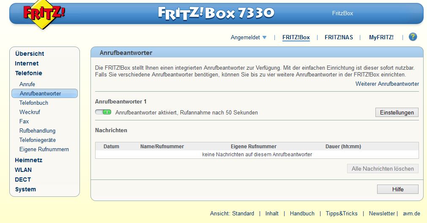Open Telefonbuch in sidebar
Viewport: 427px width, 223px height.
click(34, 103)
